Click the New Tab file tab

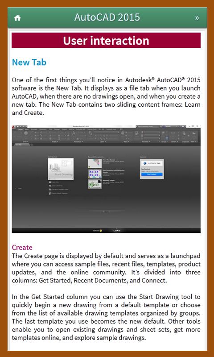tap(21, 144)
